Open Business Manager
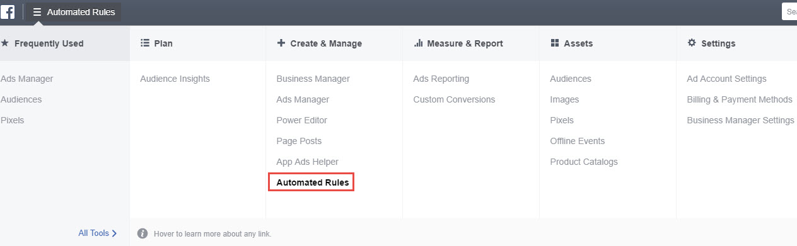Screen dimensions: 797x246 coord(313,79)
